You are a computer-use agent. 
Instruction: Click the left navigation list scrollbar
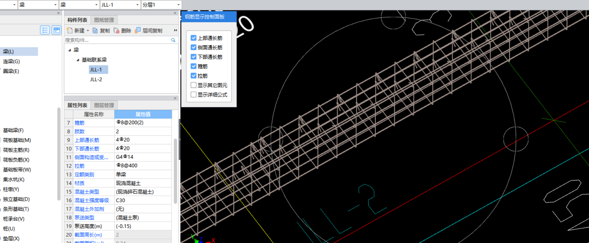59,154
